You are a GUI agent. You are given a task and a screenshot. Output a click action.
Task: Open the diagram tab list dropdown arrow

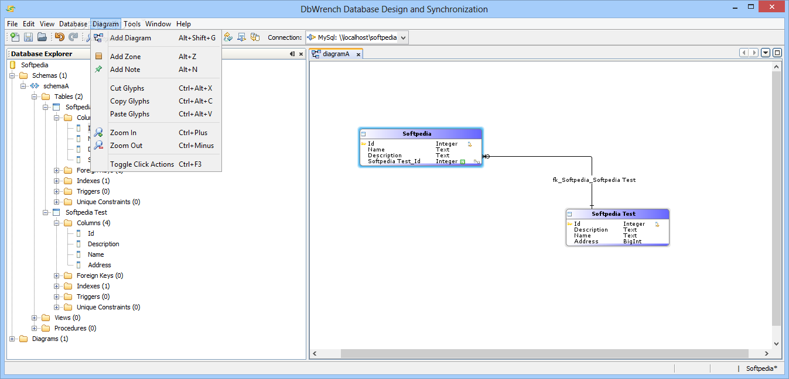pos(766,53)
